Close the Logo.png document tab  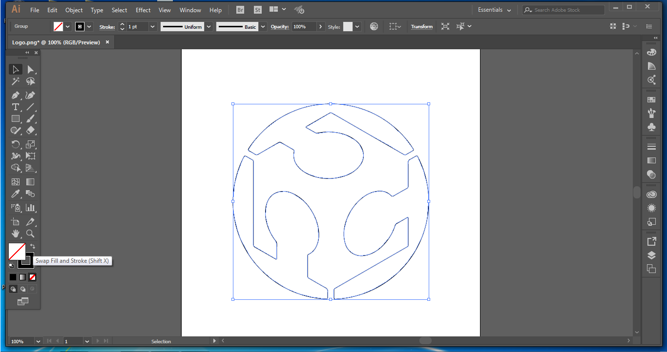[107, 42]
